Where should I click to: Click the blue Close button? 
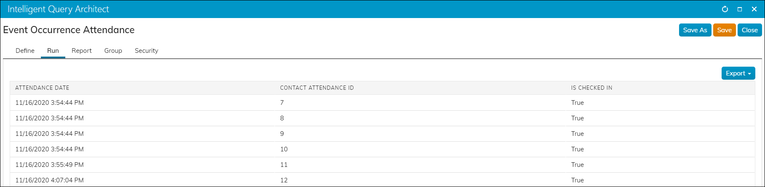tap(749, 30)
